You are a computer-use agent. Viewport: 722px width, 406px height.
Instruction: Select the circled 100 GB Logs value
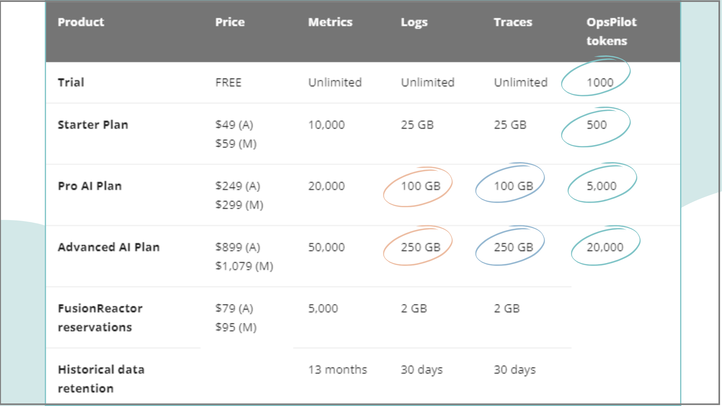point(420,186)
